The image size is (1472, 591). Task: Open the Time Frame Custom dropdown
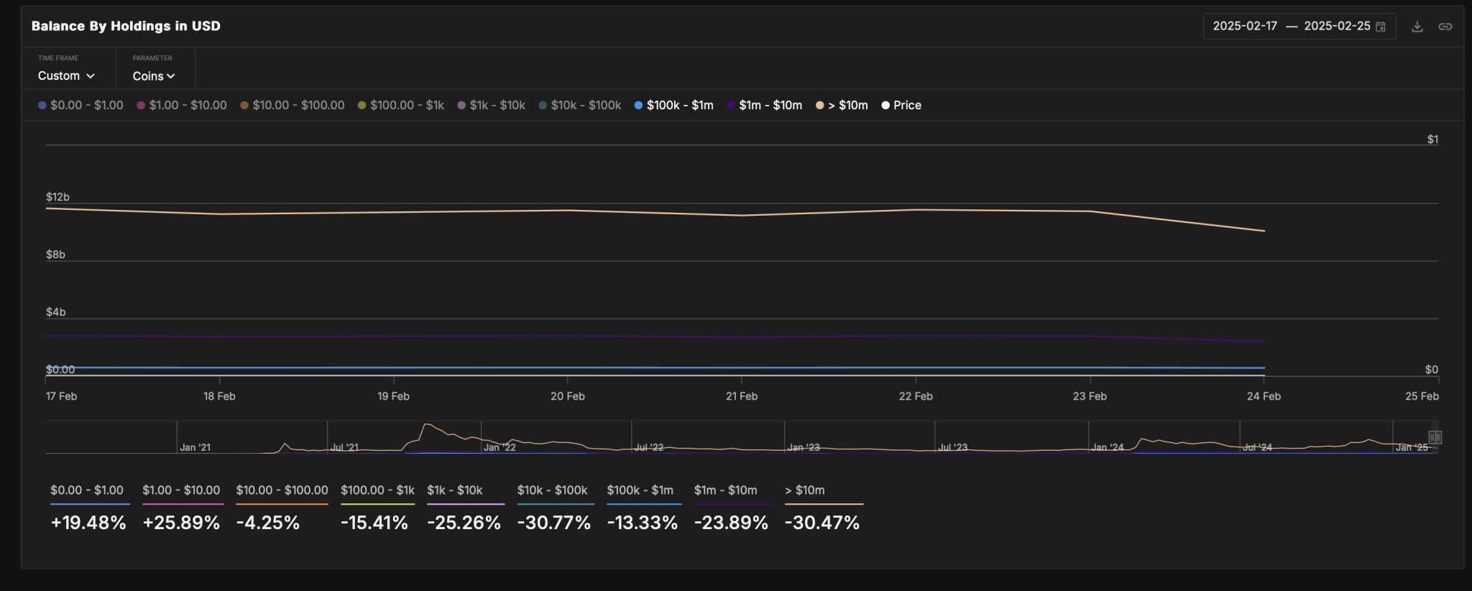click(x=66, y=75)
